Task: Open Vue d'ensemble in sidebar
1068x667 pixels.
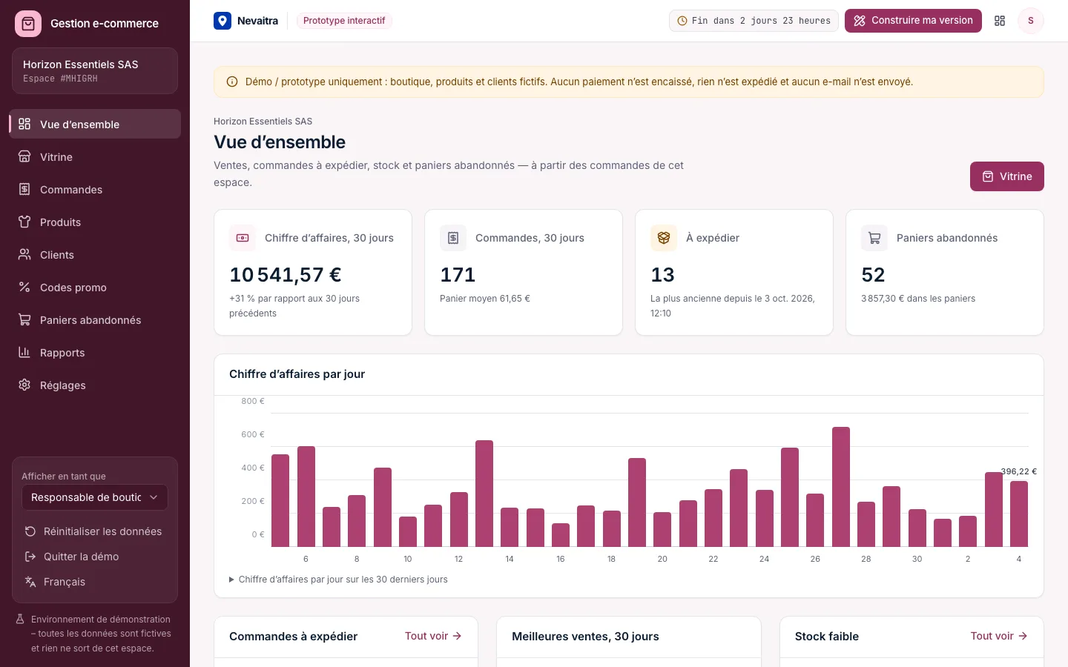Action: pos(95,124)
